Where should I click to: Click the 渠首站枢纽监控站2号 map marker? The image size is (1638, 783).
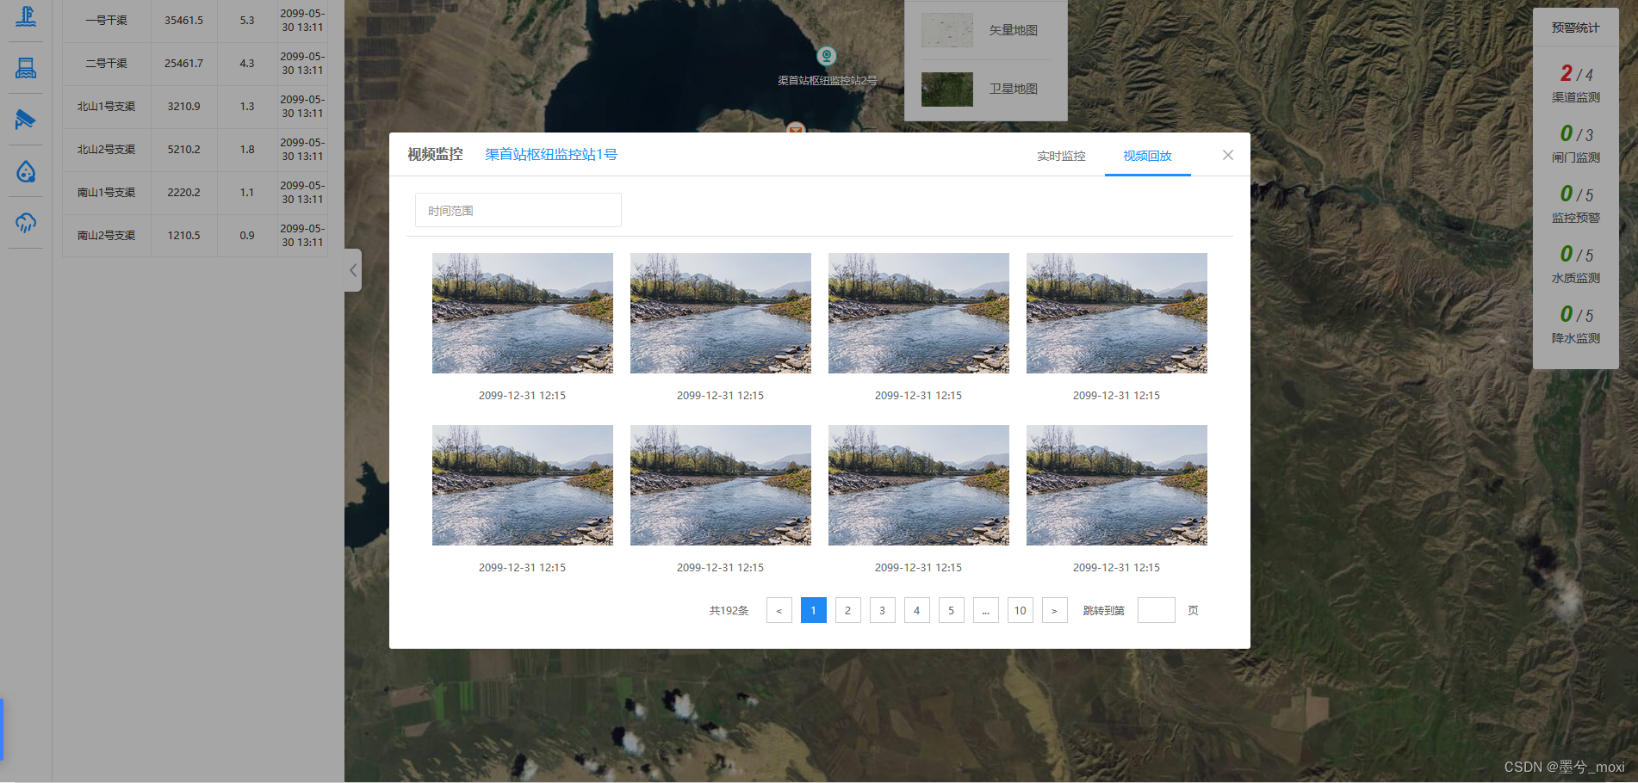pyautogui.click(x=826, y=58)
